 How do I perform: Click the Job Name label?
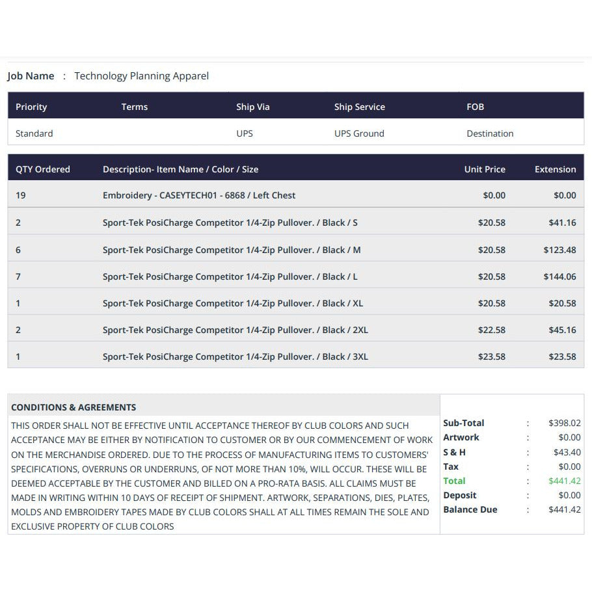(x=31, y=76)
